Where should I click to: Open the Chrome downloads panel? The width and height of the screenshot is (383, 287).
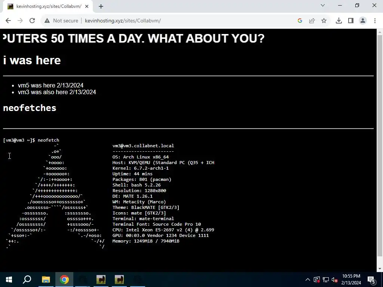pyautogui.click(x=339, y=21)
